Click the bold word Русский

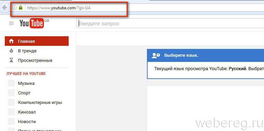(x=238, y=69)
